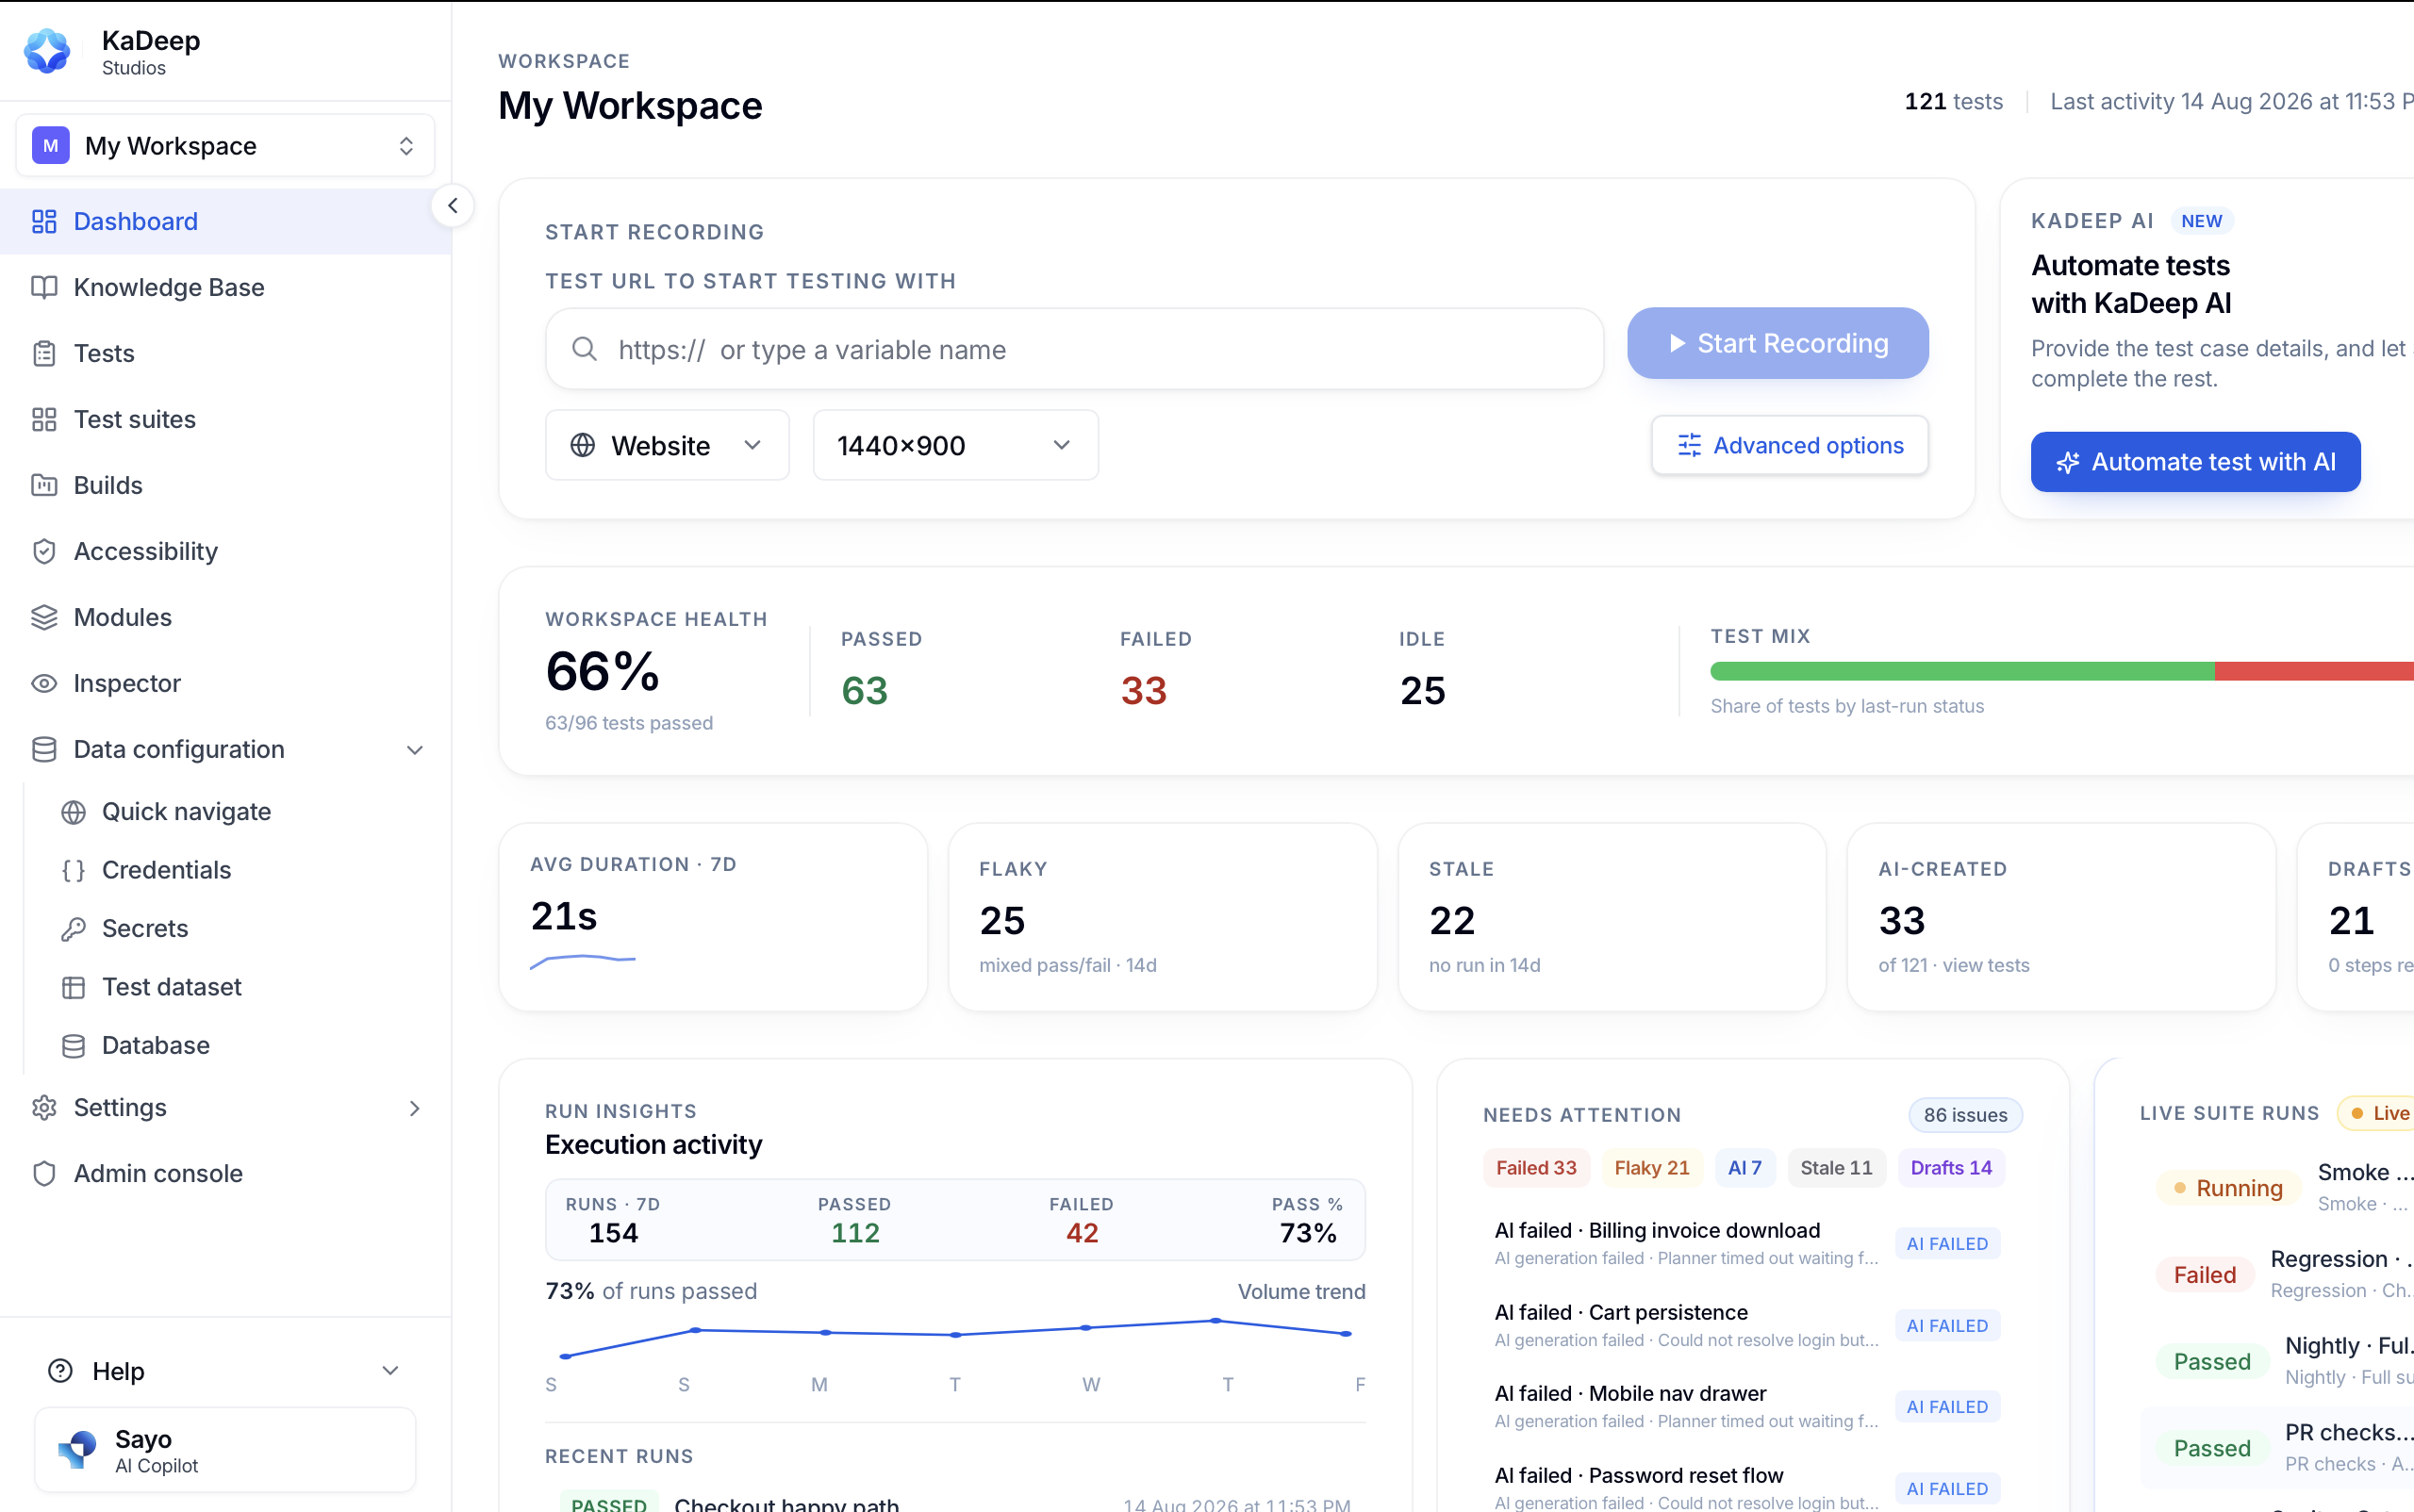Click the Modules layers icon

44,617
